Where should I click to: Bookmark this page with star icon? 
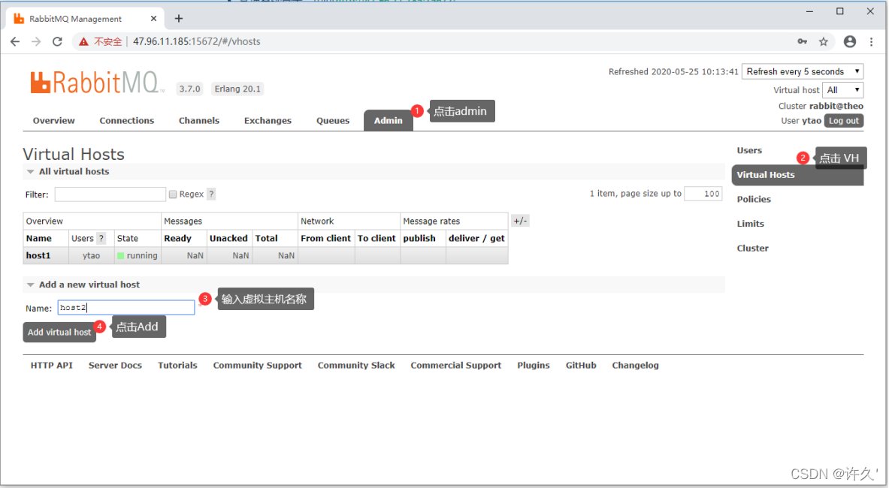(823, 41)
